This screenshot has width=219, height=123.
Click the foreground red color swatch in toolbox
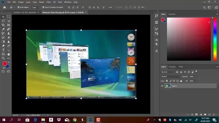pos(4,64)
